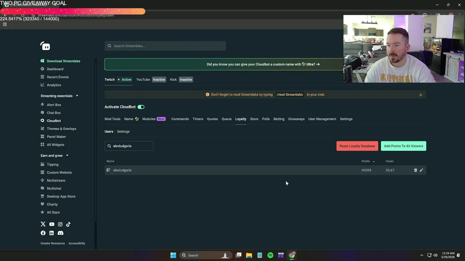Click the Streamlabs logo icon
The height and width of the screenshot is (261, 465).
(45, 46)
